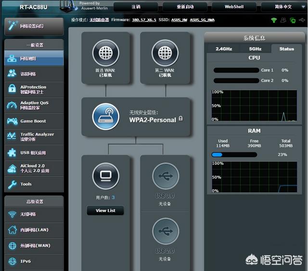Screen dimensions: 308x271
Task: Click the USB status icon in header
Action: coord(302,20)
